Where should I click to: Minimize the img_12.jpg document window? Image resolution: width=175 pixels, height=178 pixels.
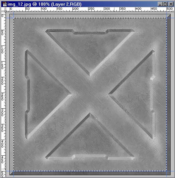pos(160,4)
